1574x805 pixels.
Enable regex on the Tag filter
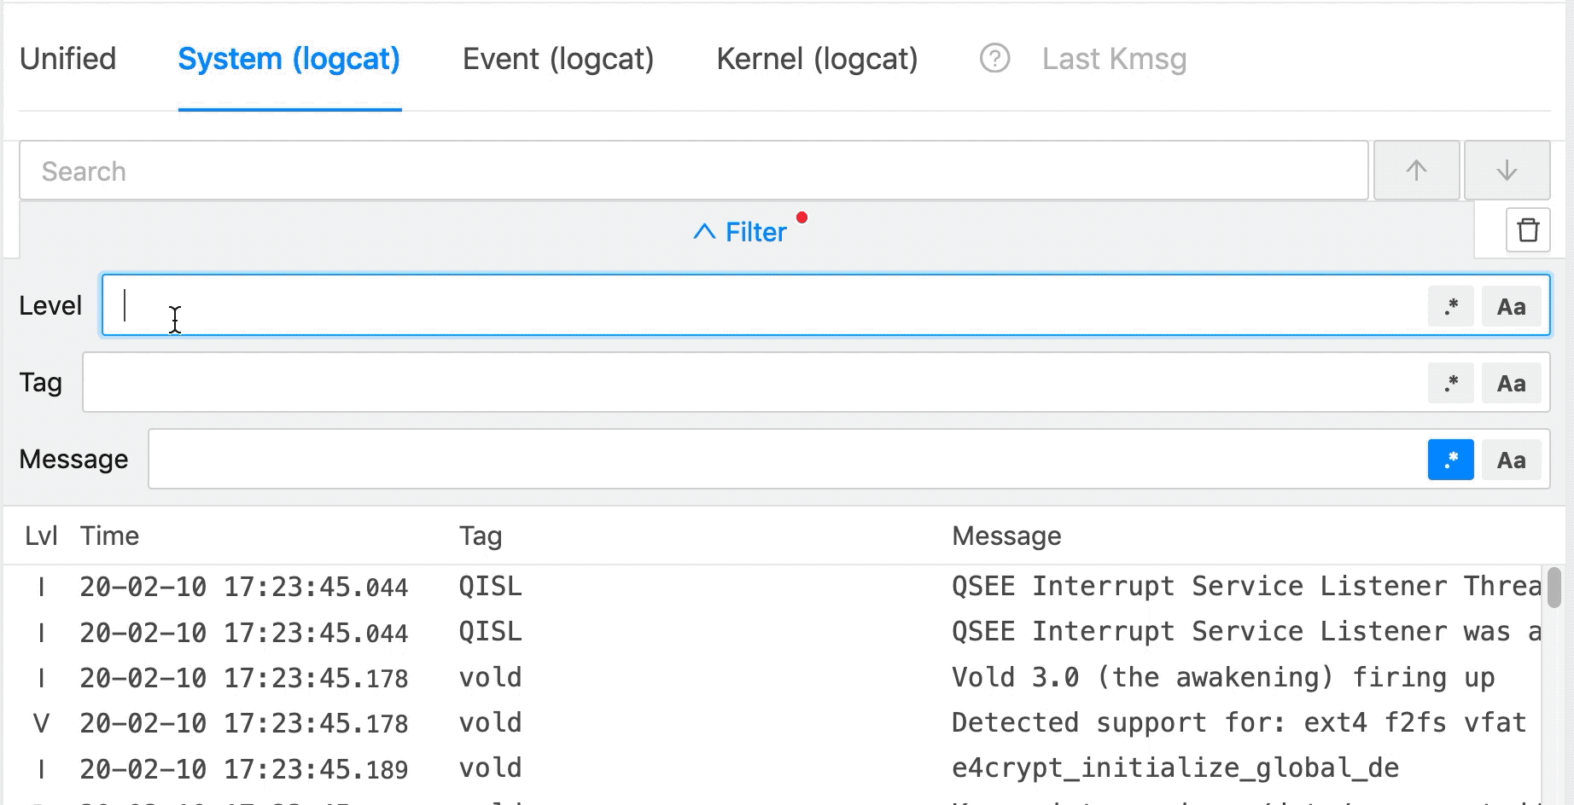pos(1450,383)
